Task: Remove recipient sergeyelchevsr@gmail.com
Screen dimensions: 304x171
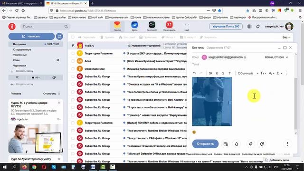Action: [245, 57]
